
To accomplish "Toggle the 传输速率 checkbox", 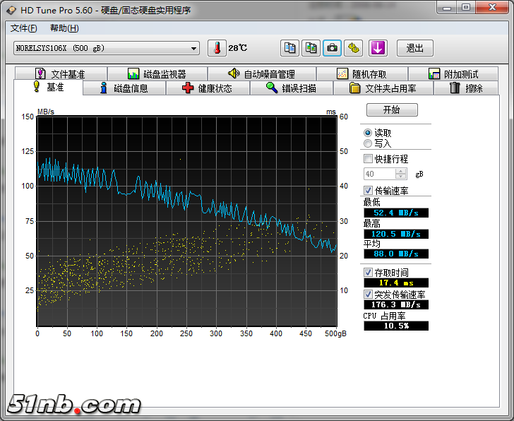I will click(x=368, y=191).
